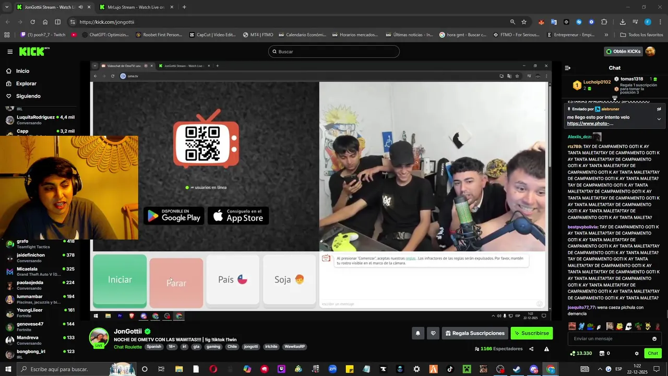This screenshot has height=376, width=668.
Task: Open Steam from the taskbar
Action: tap(517, 369)
